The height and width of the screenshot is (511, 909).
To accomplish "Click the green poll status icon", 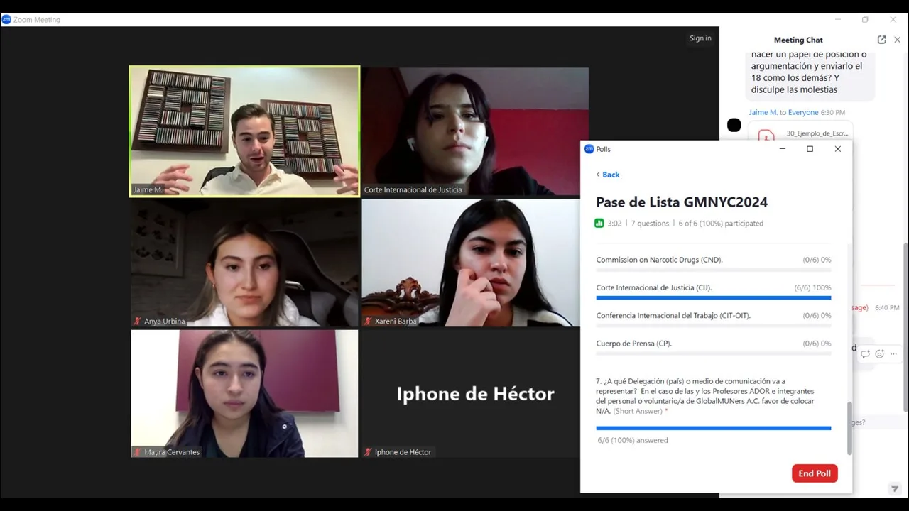I will click(599, 224).
